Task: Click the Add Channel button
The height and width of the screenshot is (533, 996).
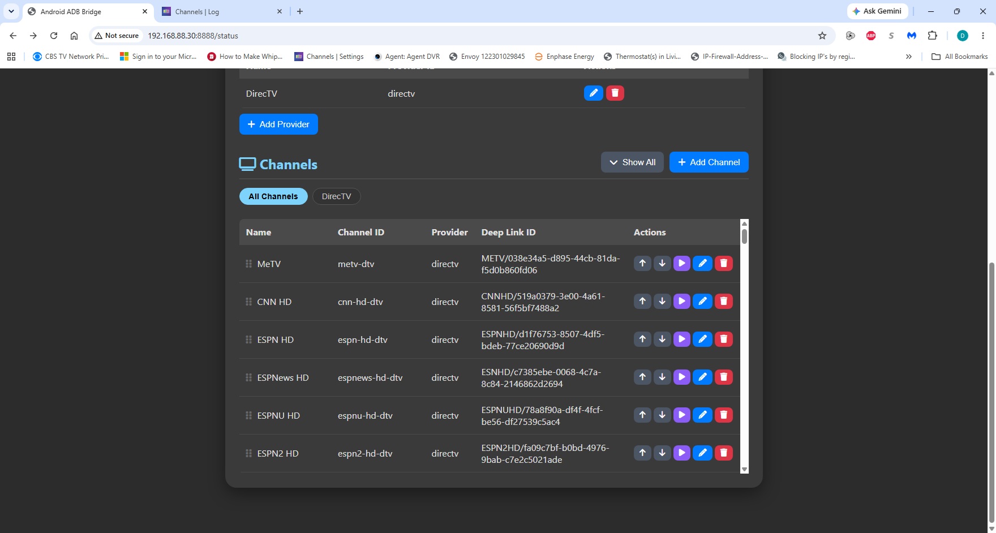Action: coord(709,162)
